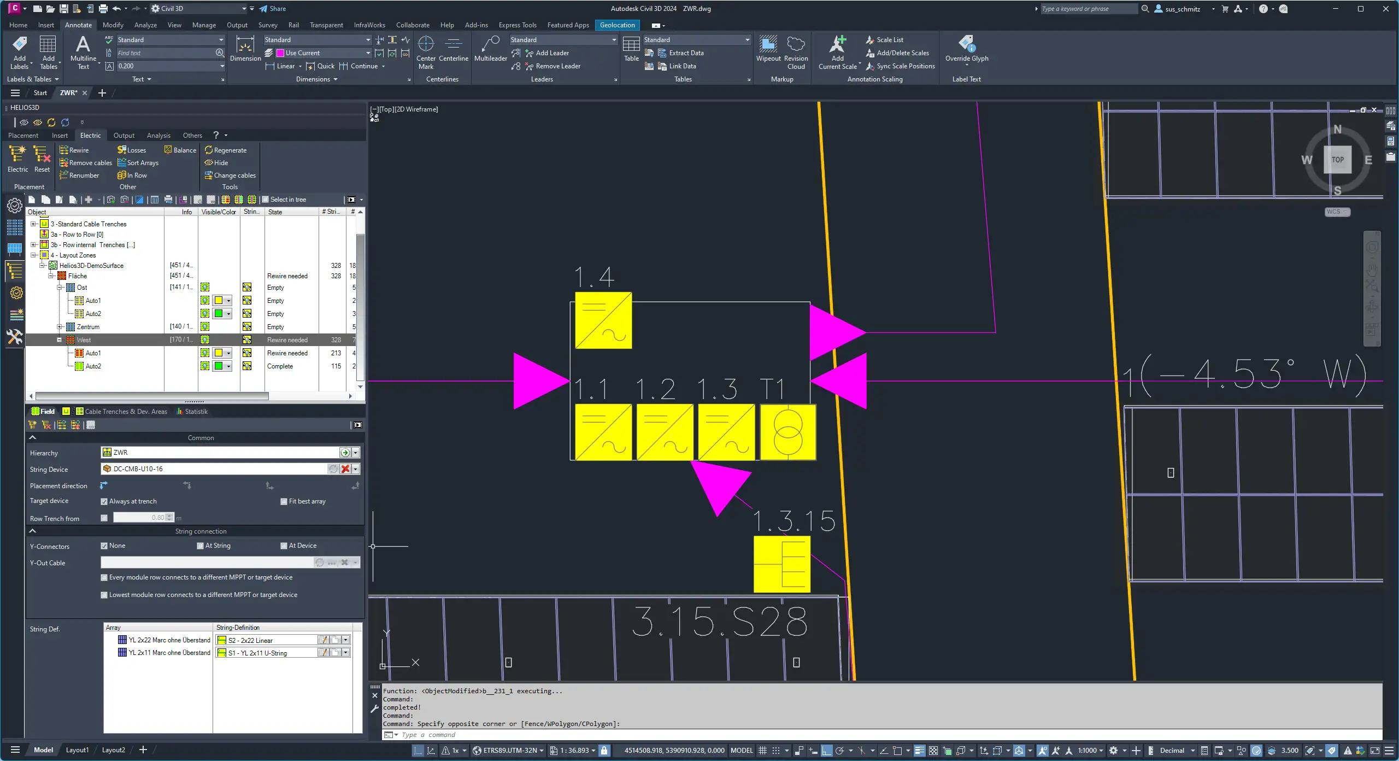Click the Statistik tab link
This screenshot has width=1399, height=761.
(x=196, y=412)
